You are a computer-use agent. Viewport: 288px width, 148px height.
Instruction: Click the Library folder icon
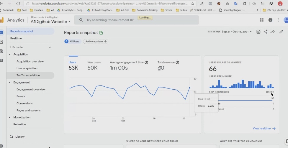pyautogui.click(x=12, y=137)
